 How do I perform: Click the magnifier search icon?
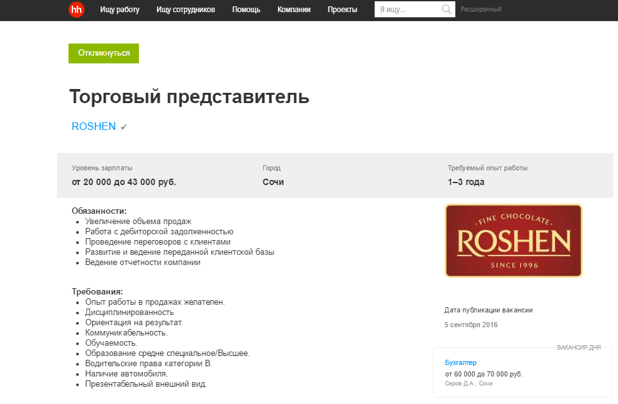point(446,10)
